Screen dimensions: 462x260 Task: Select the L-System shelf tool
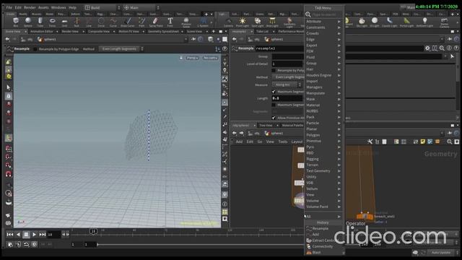pos(203,22)
